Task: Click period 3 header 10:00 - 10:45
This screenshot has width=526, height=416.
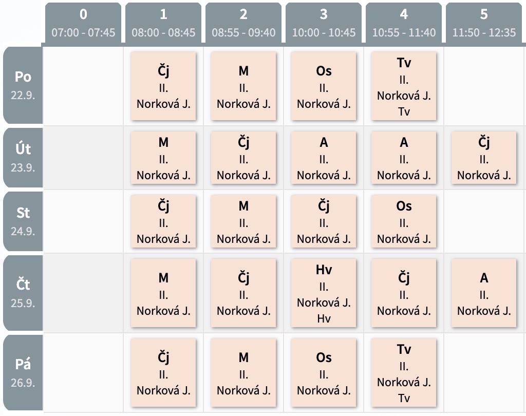Action: [x=324, y=23]
